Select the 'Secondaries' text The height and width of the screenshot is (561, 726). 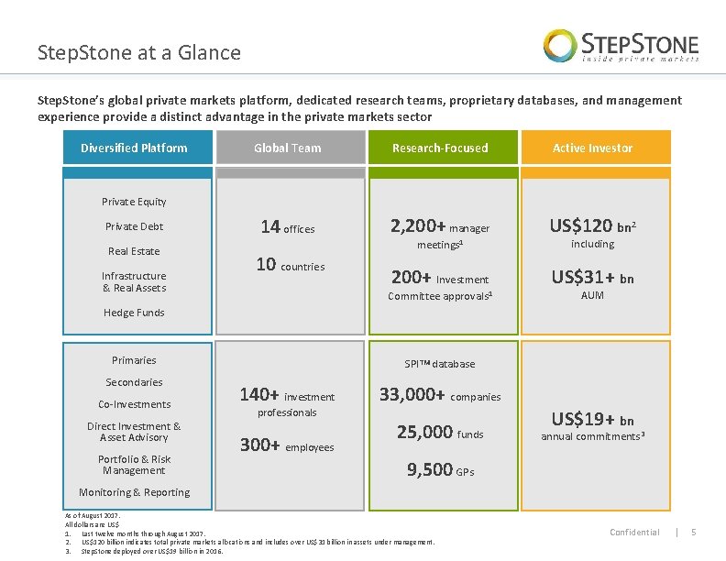click(x=134, y=382)
